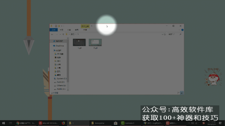Click the Properties icon in quick access toolbar
Screen dimensions: 225x126
pos(56,26)
